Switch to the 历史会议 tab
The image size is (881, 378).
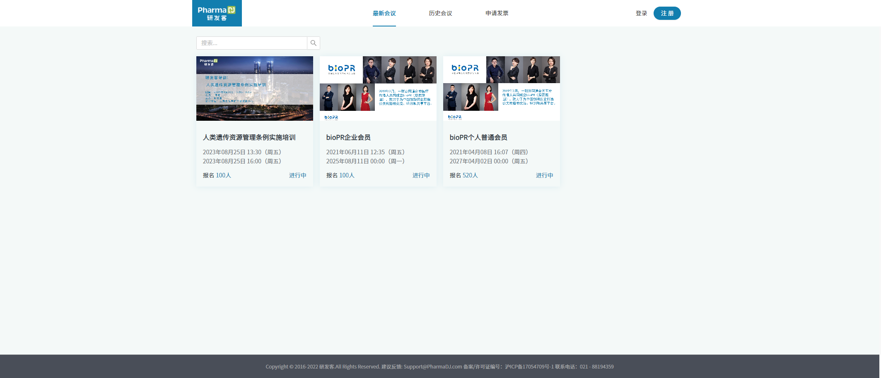coord(440,13)
